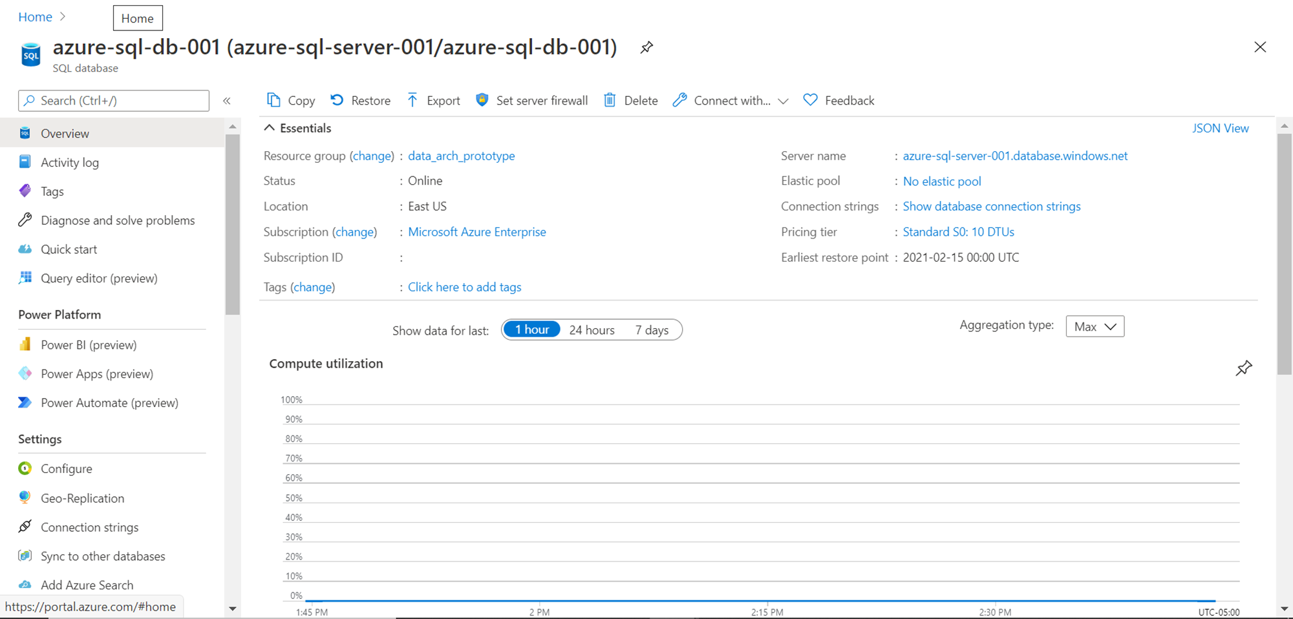Click the Copy toolbar icon
Viewport: 1293px width, 619px height.
tap(273, 100)
